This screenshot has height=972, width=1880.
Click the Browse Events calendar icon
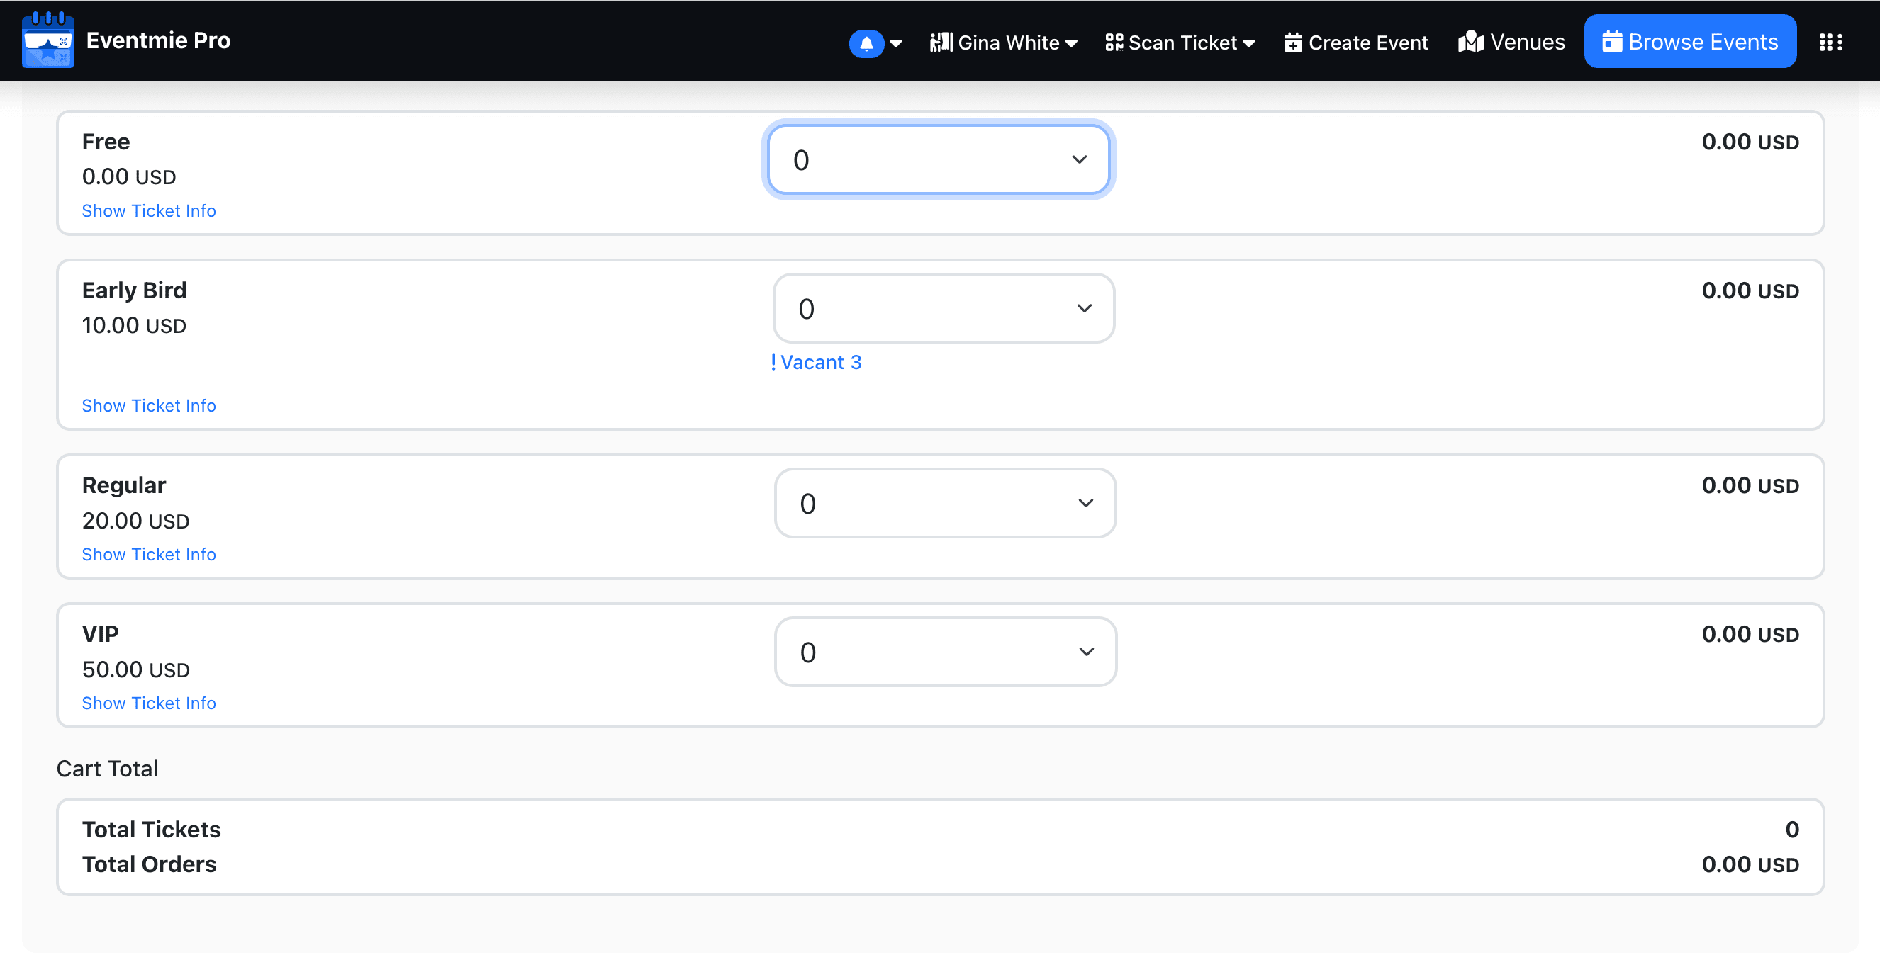(x=1611, y=42)
